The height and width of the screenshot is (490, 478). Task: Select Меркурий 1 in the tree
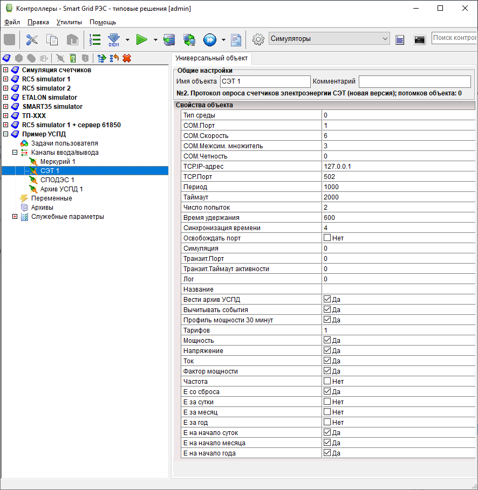[x=58, y=162]
